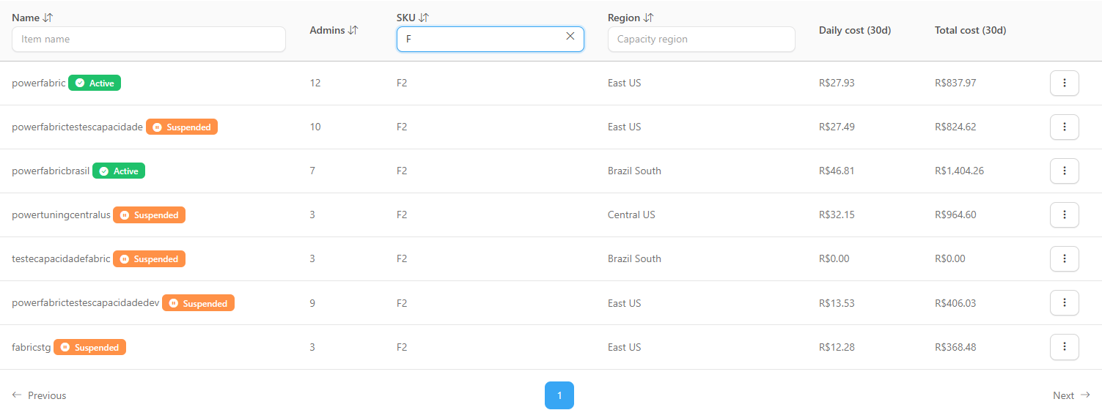The height and width of the screenshot is (410, 1102).
Task: Click Brazil South region for powerfabricbrasil
Action: (634, 171)
